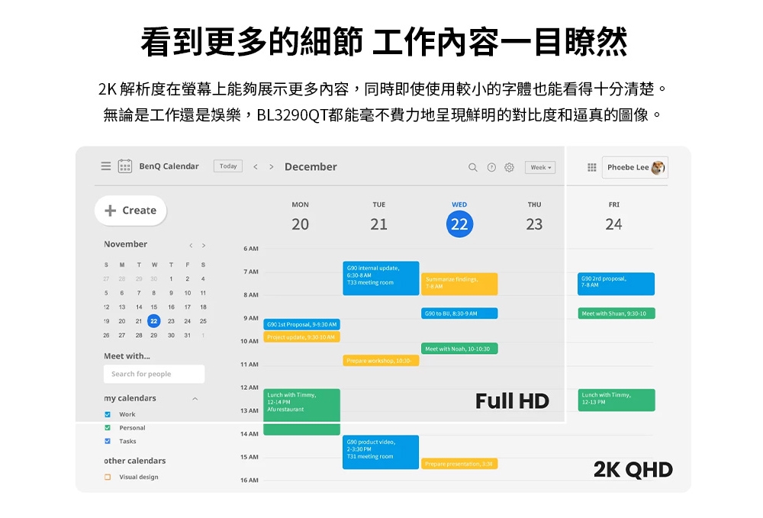Open the search magnifier icon

473,167
